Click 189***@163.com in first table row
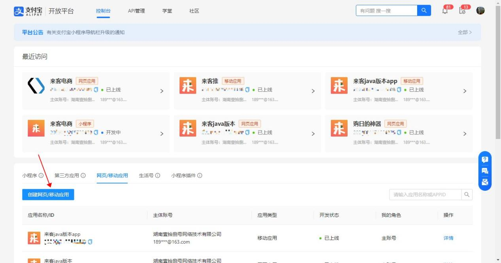501x263 pixels. [172, 242]
